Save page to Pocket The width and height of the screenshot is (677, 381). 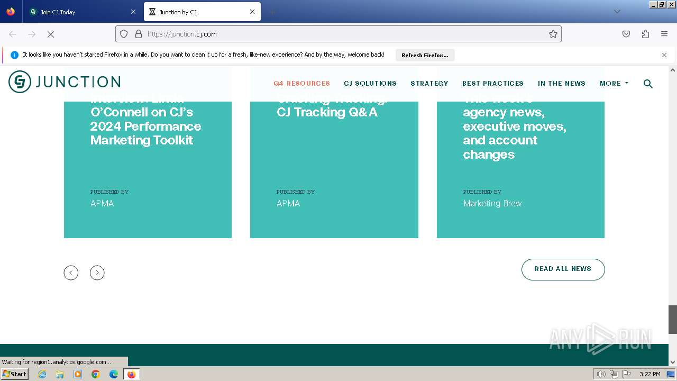(x=626, y=34)
